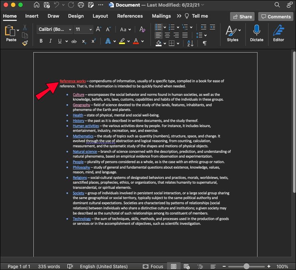Expand the Styles gallery
This screenshot has height=270, width=296.
[x=232, y=33]
